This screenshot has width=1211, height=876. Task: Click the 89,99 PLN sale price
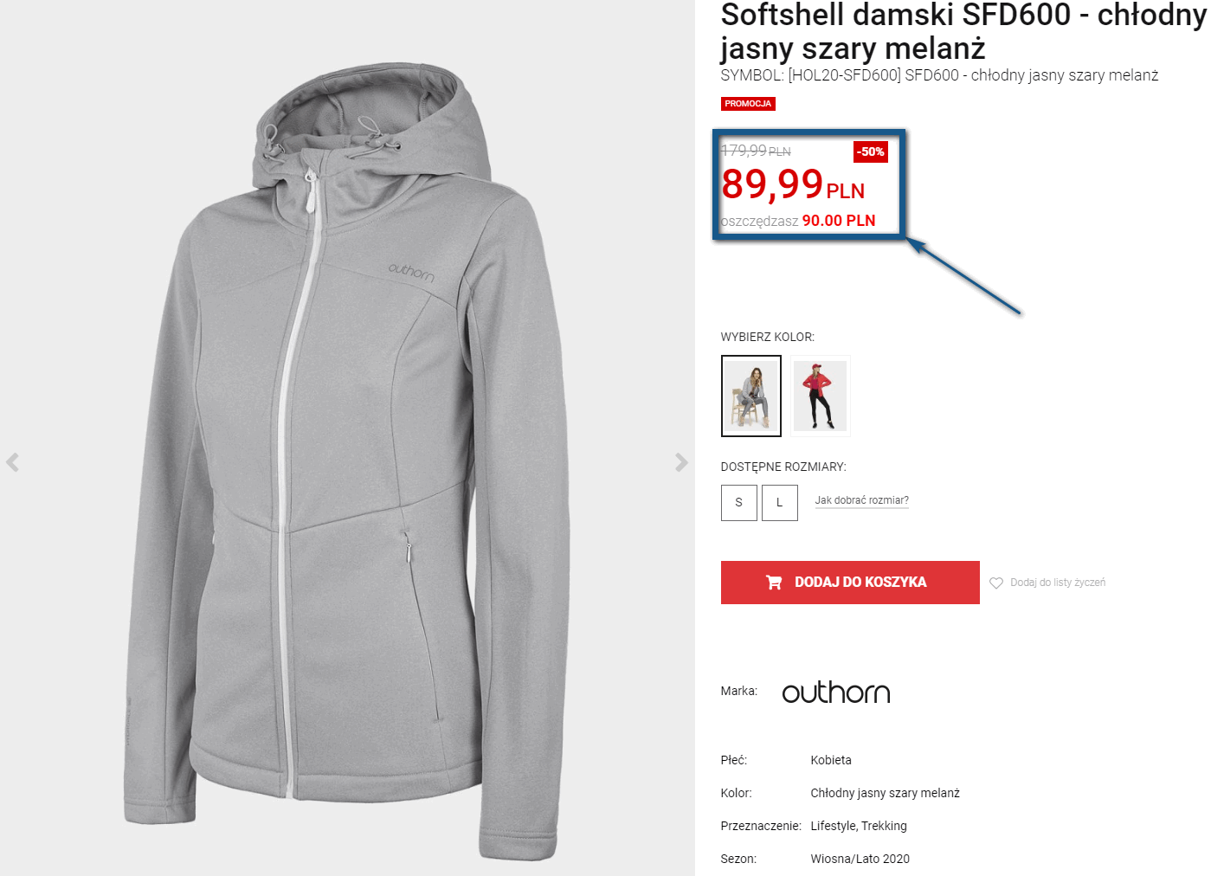pyautogui.click(x=793, y=184)
